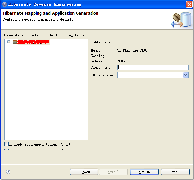Tick the partially hidden checkbox at bottom
194x180 pixels.
(x=7, y=150)
